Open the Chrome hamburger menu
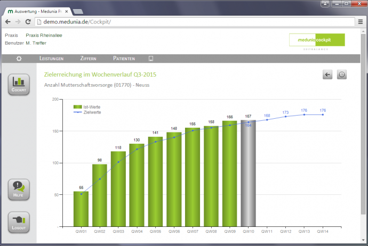The image size is (368, 246). pyautogui.click(x=361, y=21)
